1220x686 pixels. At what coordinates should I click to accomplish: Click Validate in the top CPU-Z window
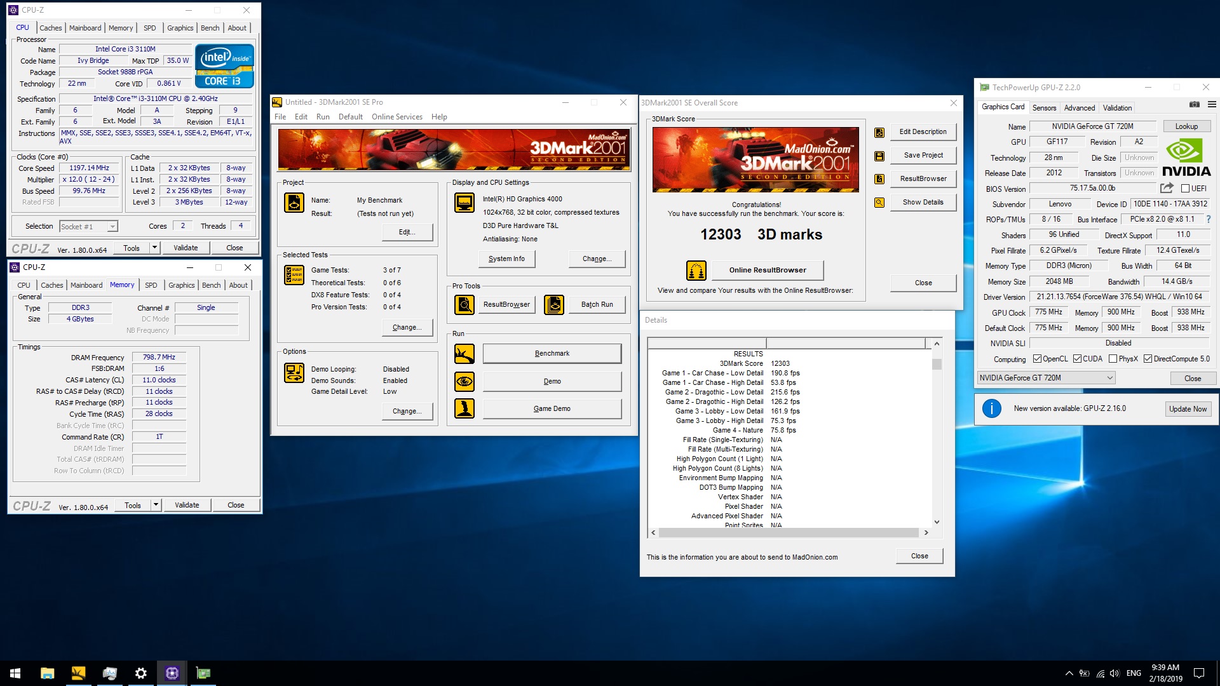(x=186, y=248)
